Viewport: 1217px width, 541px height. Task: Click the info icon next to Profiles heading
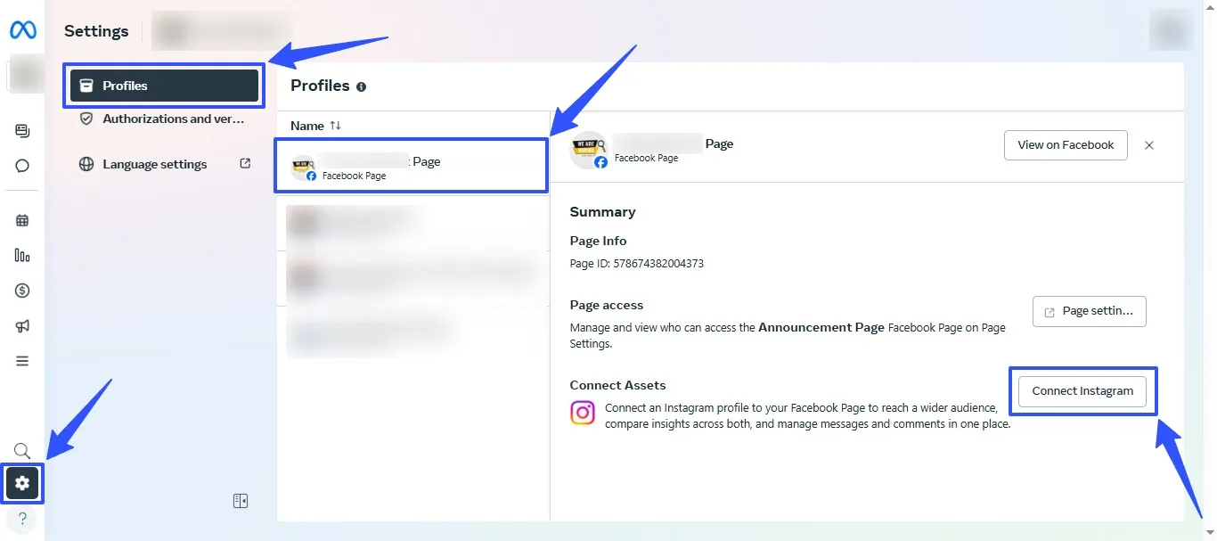click(361, 86)
